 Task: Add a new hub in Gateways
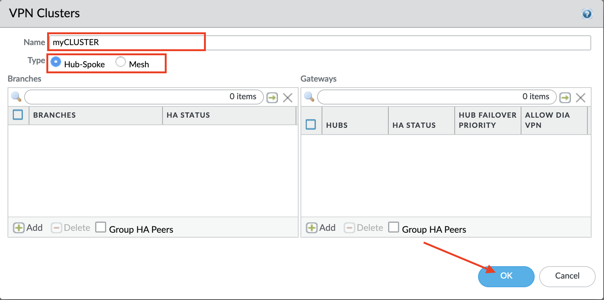321,227
